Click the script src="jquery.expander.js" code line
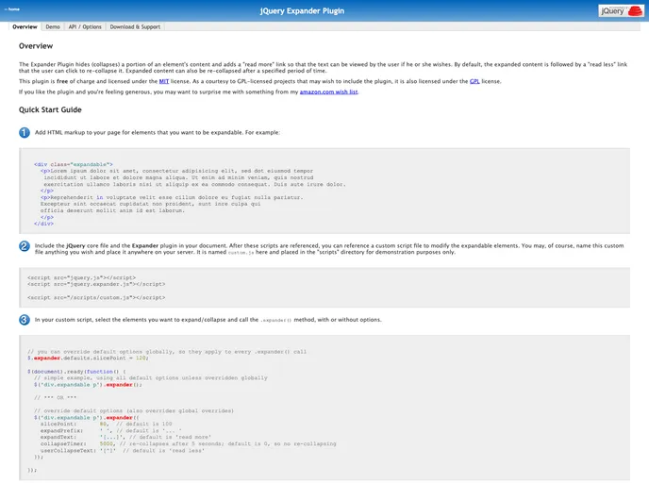 [x=96, y=284]
